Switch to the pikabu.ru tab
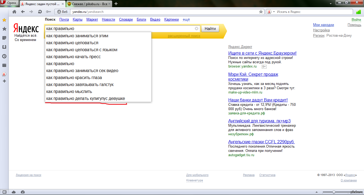 88,4
